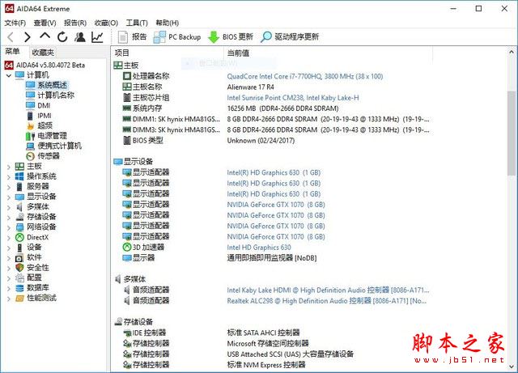The height and width of the screenshot is (373, 518).
Task: Select the 显示器 monitor row
Action: pos(276,258)
